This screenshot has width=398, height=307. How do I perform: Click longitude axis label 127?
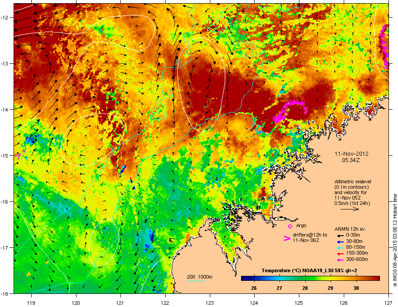coord(389,302)
